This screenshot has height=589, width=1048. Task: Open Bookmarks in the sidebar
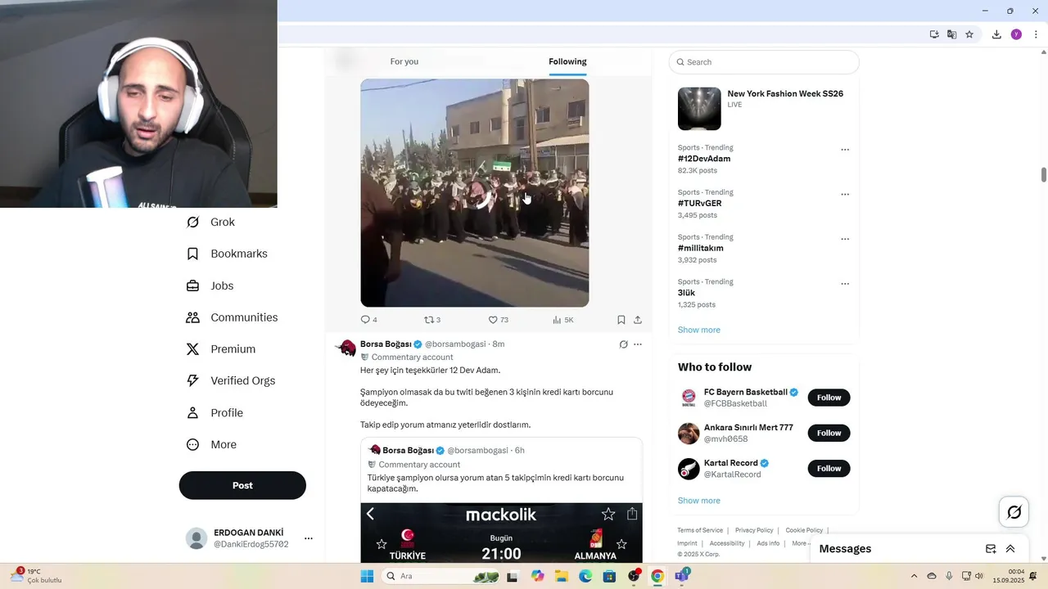pyautogui.click(x=227, y=254)
